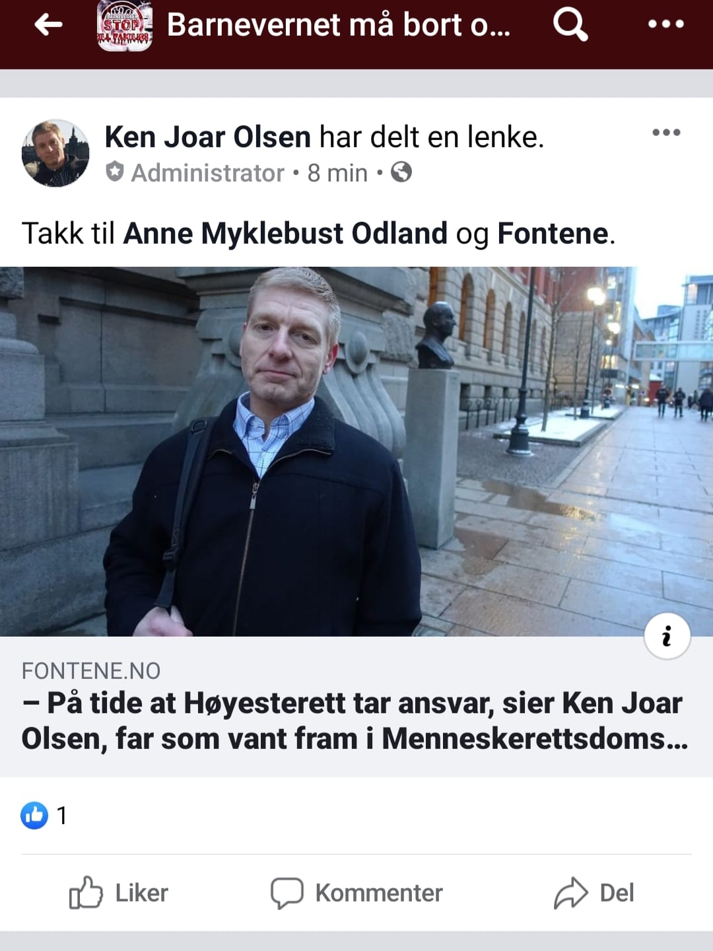Image resolution: width=713 pixels, height=951 pixels.
Task: View Ken Joar Olsen's profile picture
Action: [55, 153]
